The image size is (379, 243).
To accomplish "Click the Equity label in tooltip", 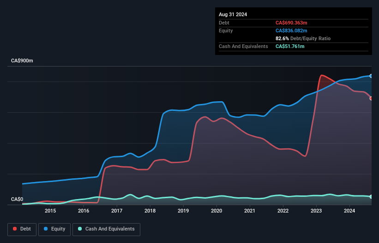I will [226, 30].
